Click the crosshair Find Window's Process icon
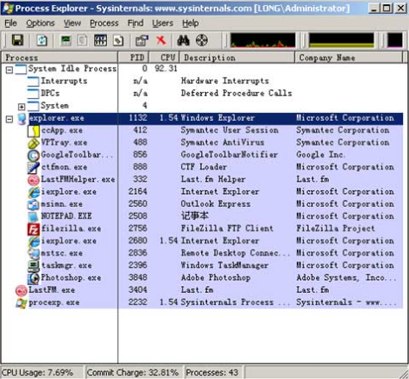This screenshot has width=409, height=379. click(x=202, y=40)
